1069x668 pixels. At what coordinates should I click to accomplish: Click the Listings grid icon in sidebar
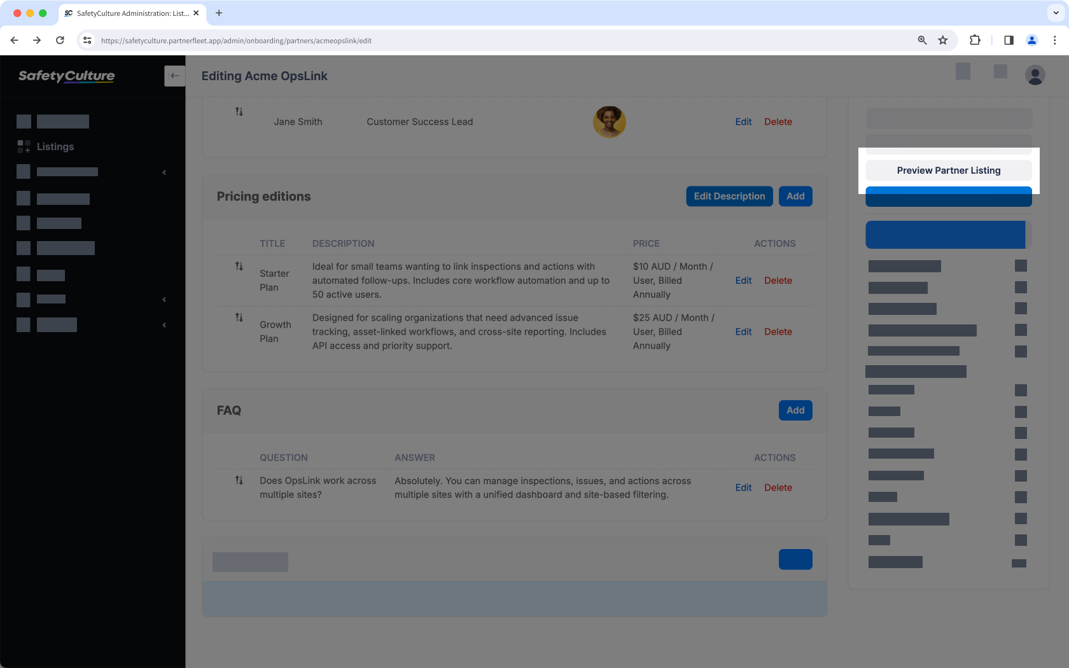pos(24,146)
